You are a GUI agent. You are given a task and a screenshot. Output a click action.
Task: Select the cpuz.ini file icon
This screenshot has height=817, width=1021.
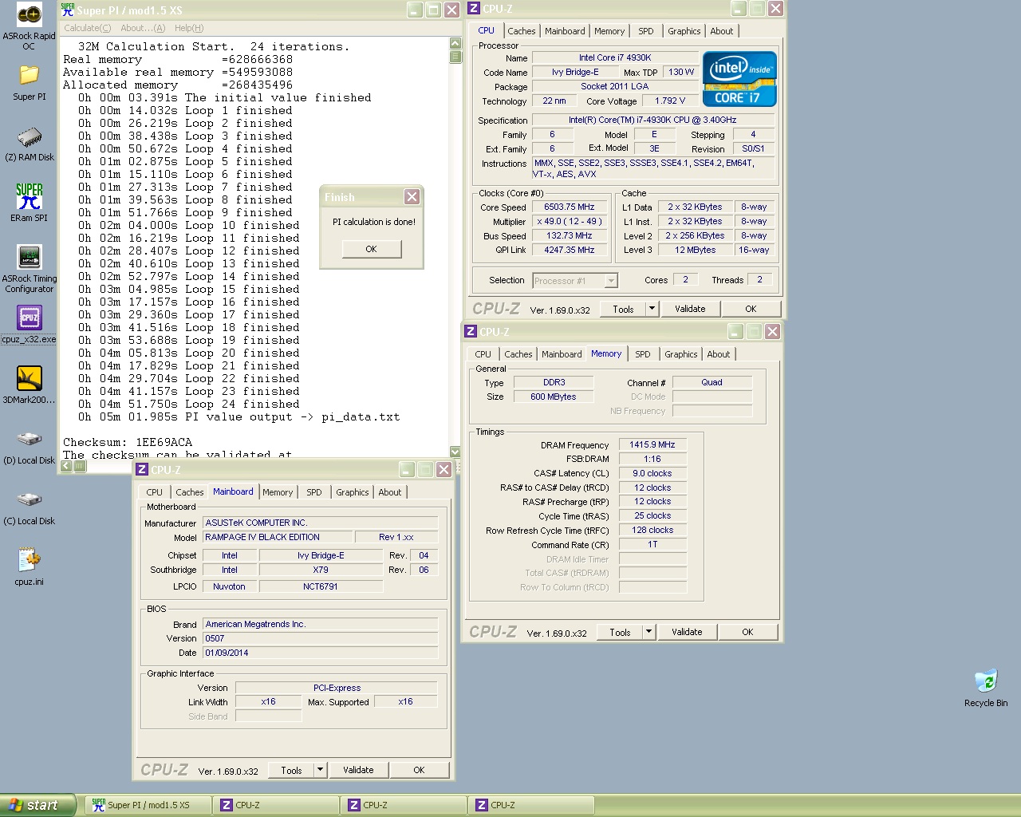(29, 560)
